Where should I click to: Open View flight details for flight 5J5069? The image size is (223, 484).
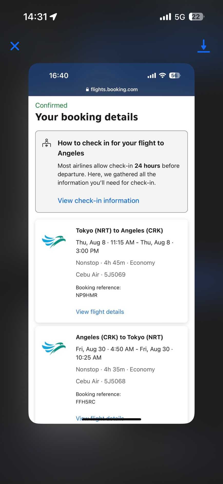(x=100, y=312)
